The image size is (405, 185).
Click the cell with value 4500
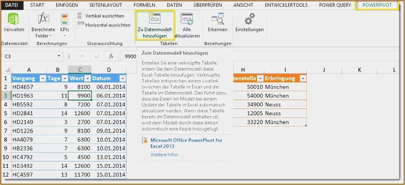point(80,157)
